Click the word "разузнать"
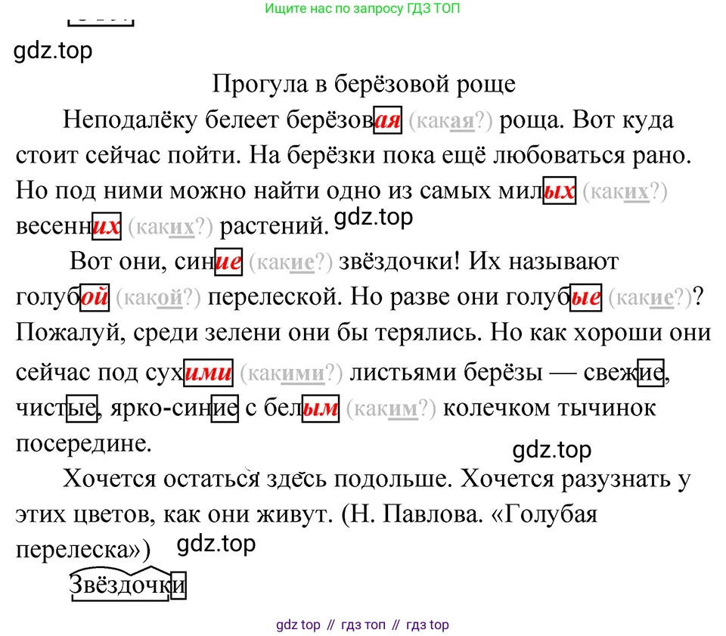This screenshot has height=636, width=726. coord(616,479)
